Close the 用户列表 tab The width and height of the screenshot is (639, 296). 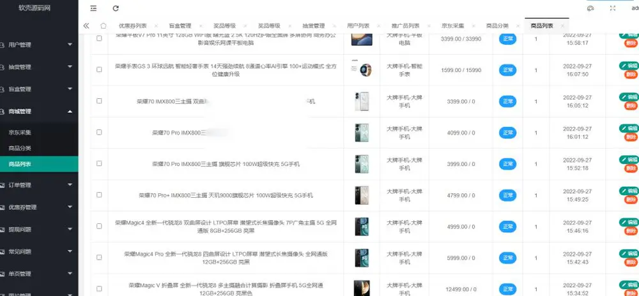378,26
